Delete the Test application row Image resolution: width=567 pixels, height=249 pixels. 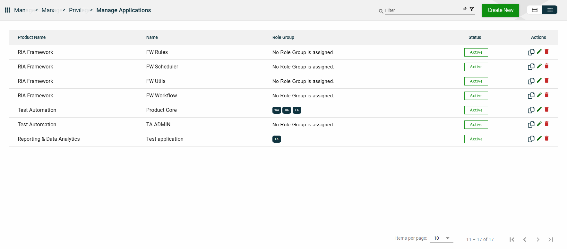(x=547, y=138)
